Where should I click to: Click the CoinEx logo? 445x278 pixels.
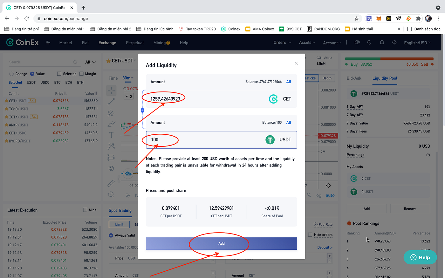tap(23, 42)
